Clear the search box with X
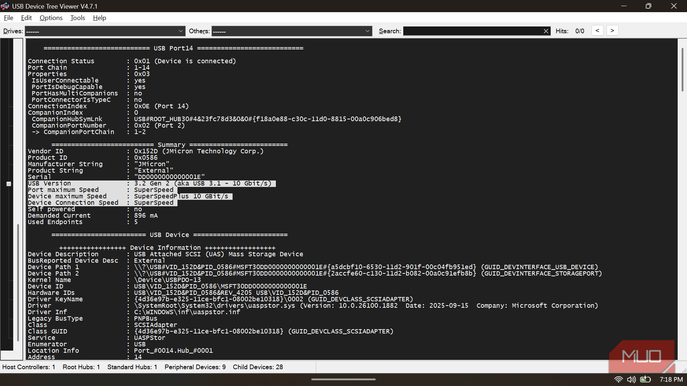This screenshot has width=687, height=386. 546,31
